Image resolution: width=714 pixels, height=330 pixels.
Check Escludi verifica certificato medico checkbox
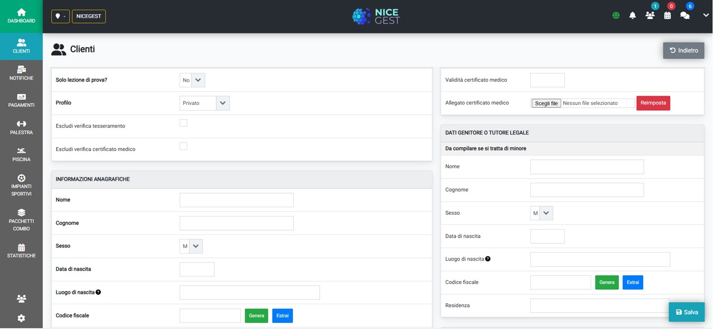pos(184,147)
